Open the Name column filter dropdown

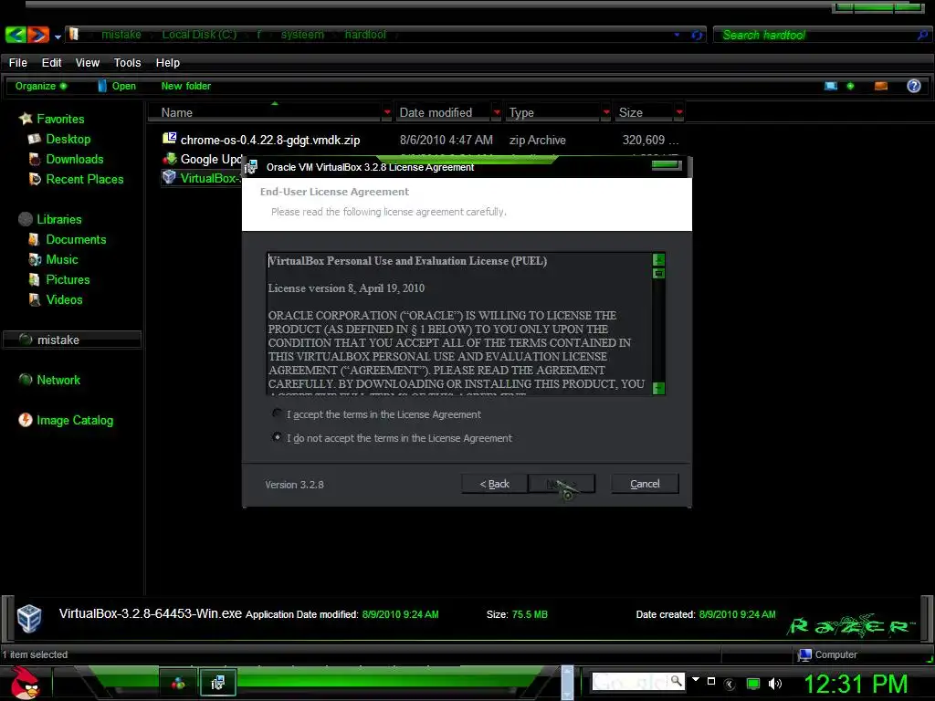pos(387,112)
